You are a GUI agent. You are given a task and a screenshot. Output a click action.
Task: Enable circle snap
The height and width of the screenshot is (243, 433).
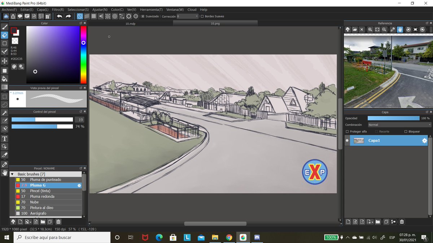[x=115, y=16]
